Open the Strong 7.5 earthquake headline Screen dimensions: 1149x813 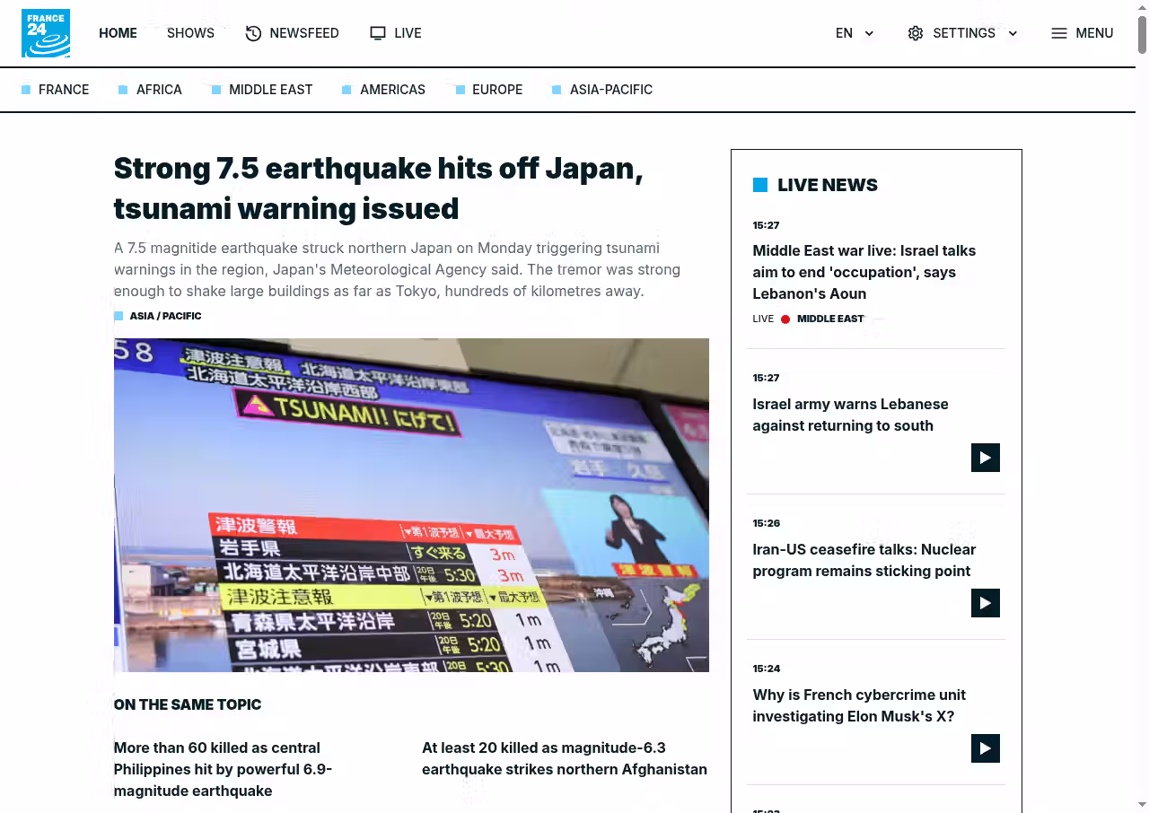coord(378,188)
